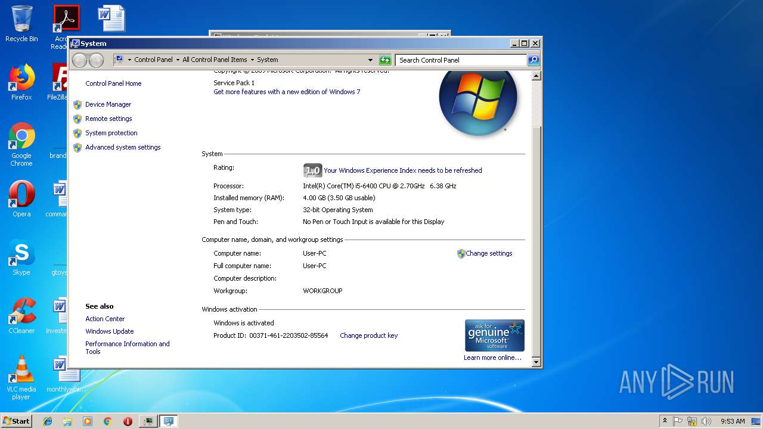763x429 pixels.
Task: Show hidden tray icons arrow
Action: tap(665, 421)
